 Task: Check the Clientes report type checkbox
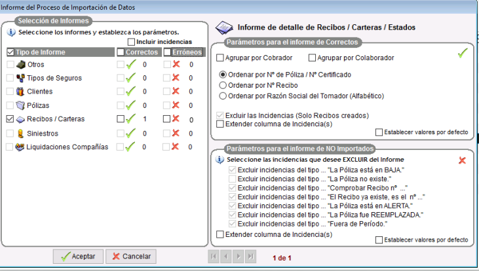[10, 91]
